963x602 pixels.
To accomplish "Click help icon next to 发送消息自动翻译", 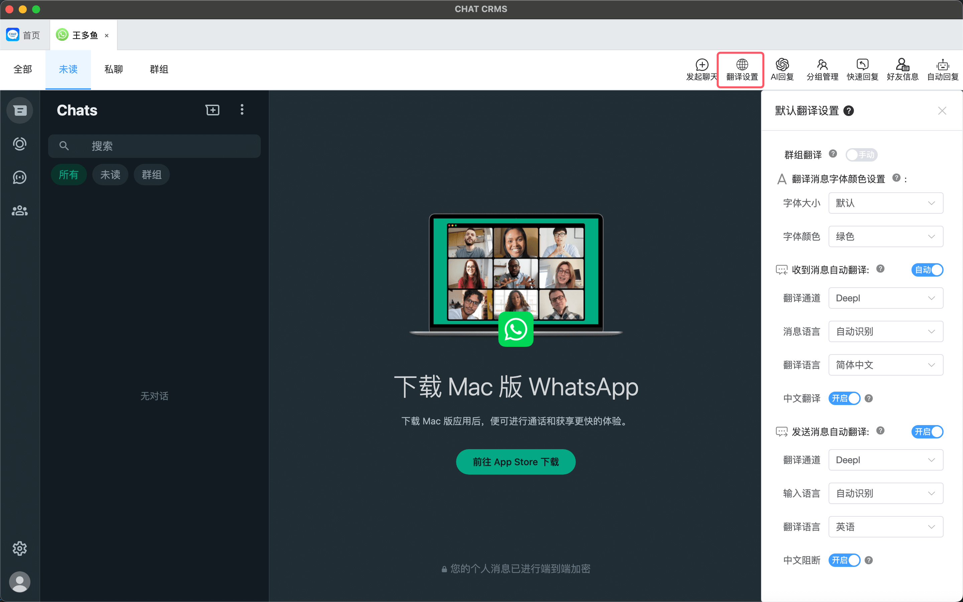I will (x=880, y=430).
